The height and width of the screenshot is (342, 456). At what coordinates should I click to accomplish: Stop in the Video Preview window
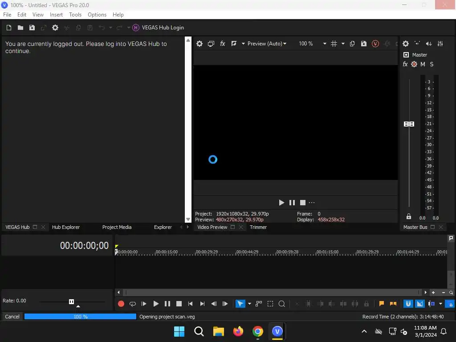coord(303,203)
